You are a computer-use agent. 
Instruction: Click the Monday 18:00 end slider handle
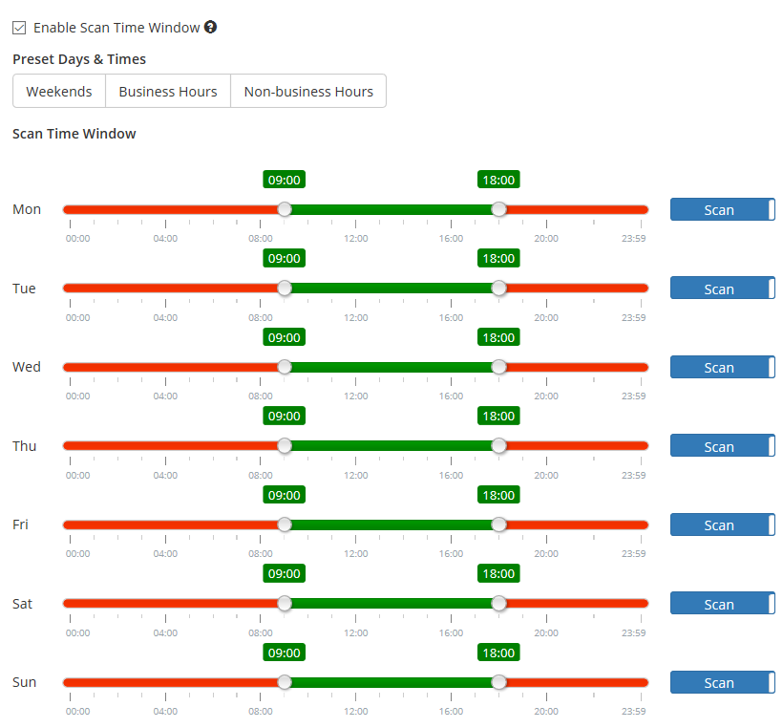[498, 210]
